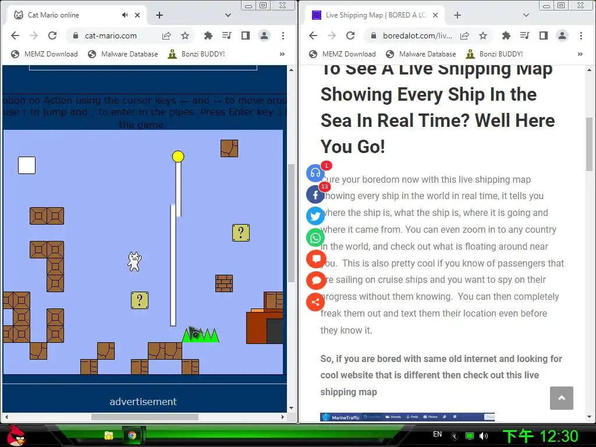
Task: Open media controls icon in shipping map window
Action: pos(525,36)
